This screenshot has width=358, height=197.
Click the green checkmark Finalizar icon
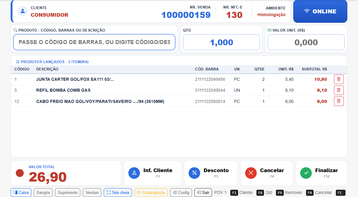pos(306,173)
